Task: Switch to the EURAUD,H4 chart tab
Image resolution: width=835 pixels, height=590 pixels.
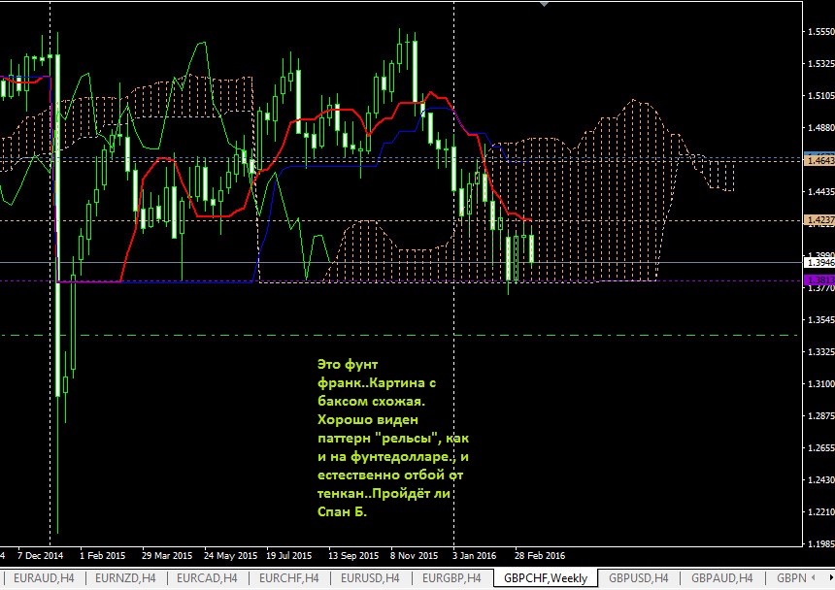Action: coord(44,577)
